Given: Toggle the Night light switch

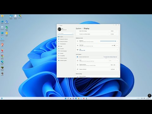Looking at the screenshot, I should pos(115,46).
